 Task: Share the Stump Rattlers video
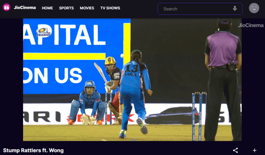point(236,150)
